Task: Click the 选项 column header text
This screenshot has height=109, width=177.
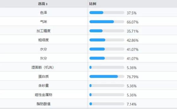Action: coord(41,4)
